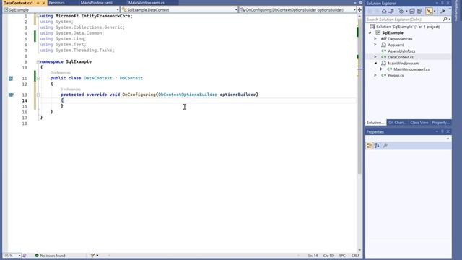The height and width of the screenshot is (260, 462).
Task: Switch to MainWindow.xaml.cs editor tab
Action: pos(146,3)
